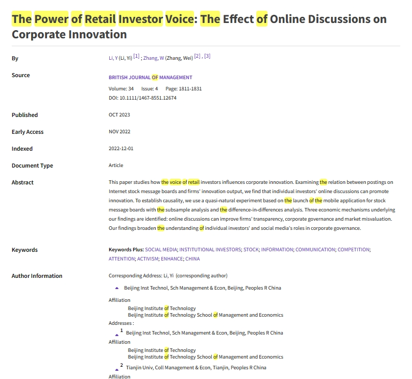Collapse the corresponding address affiliation arrow
Viewport: 412px width, 379px height.
click(x=117, y=289)
